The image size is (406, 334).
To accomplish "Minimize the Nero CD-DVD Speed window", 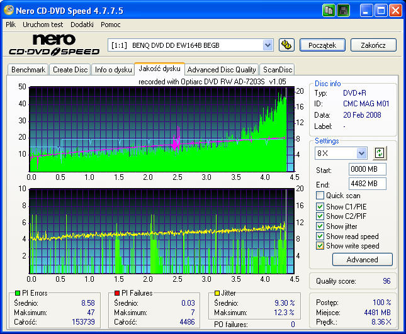I will (366, 11).
